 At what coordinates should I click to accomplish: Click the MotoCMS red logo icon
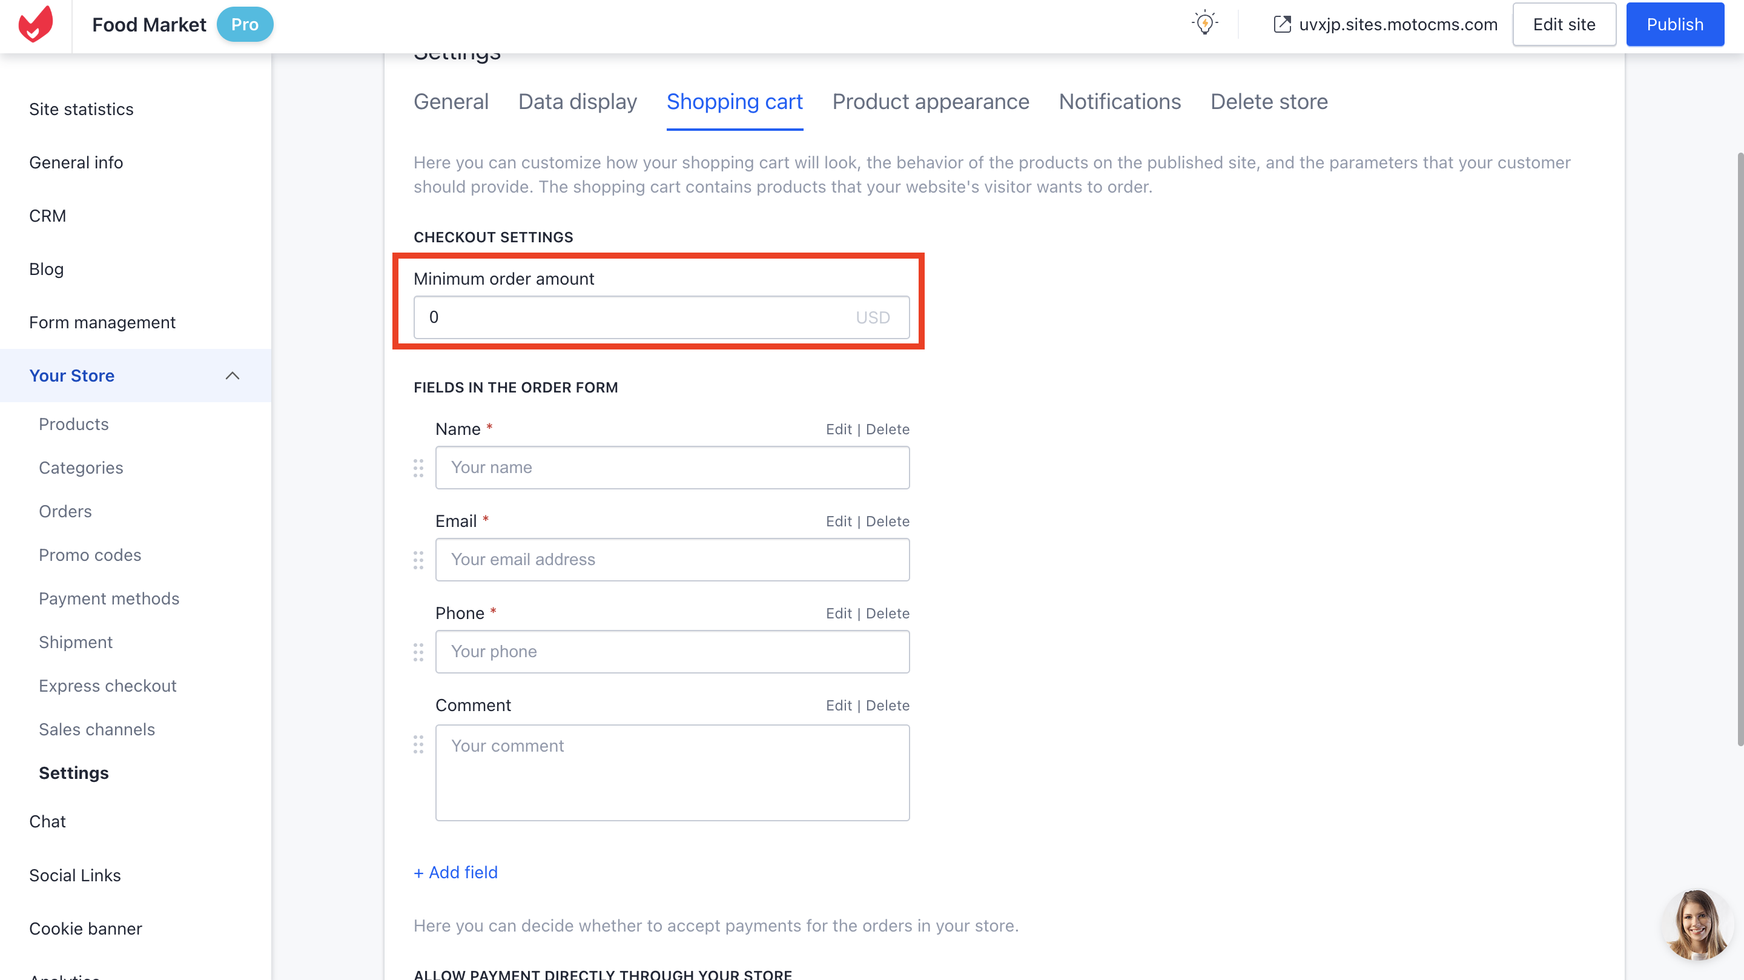pos(35,24)
